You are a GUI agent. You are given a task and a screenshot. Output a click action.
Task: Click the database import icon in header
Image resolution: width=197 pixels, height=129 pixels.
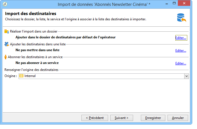[x=181, y=18]
